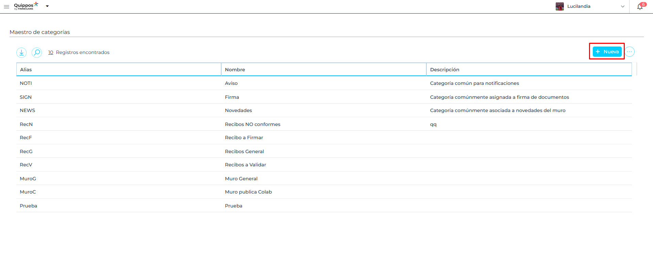
Task: Select the Muro General row
Action: click(x=241, y=179)
